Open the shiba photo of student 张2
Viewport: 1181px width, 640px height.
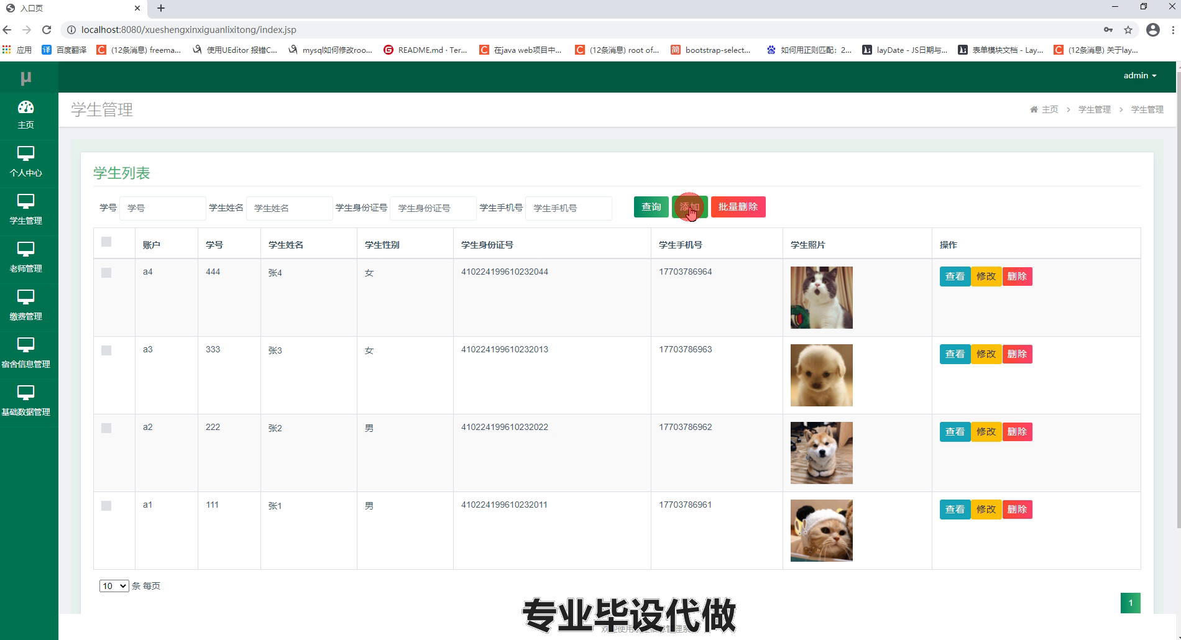[x=822, y=453]
